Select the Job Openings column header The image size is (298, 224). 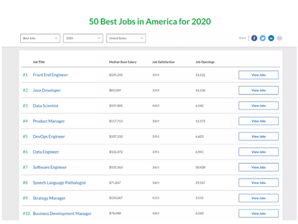coord(205,62)
